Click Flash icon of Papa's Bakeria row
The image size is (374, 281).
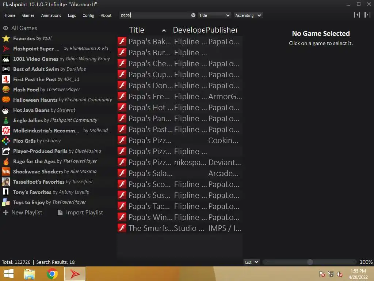tap(122, 41)
